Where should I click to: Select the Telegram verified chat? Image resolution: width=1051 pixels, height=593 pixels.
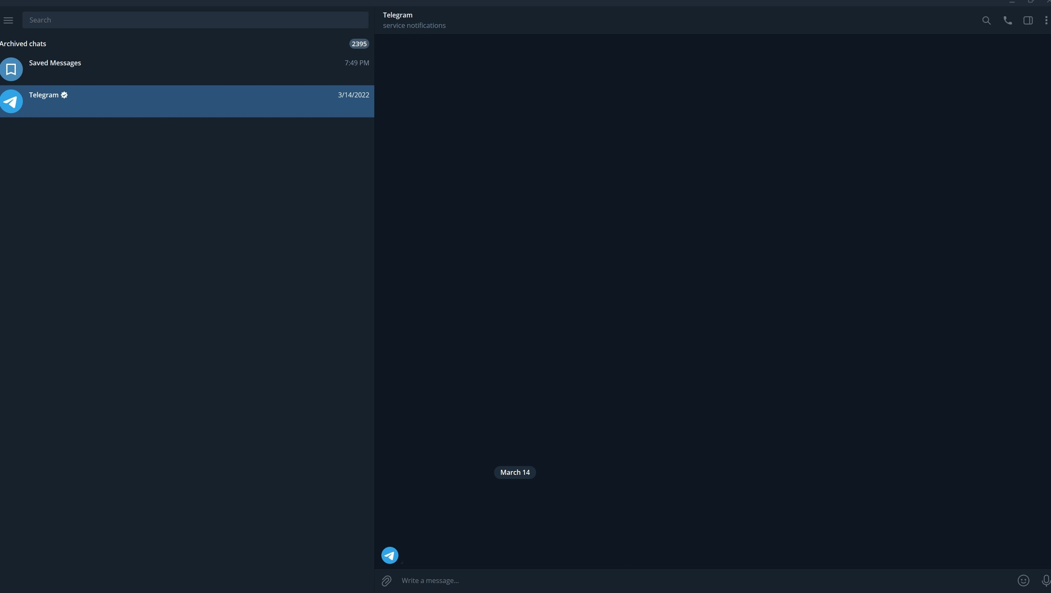point(187,101)
